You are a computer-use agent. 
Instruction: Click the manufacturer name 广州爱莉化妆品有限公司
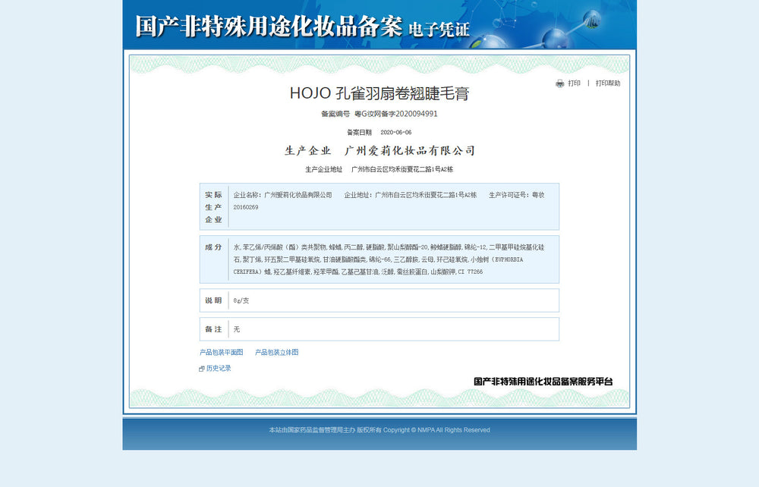(410, 150)
